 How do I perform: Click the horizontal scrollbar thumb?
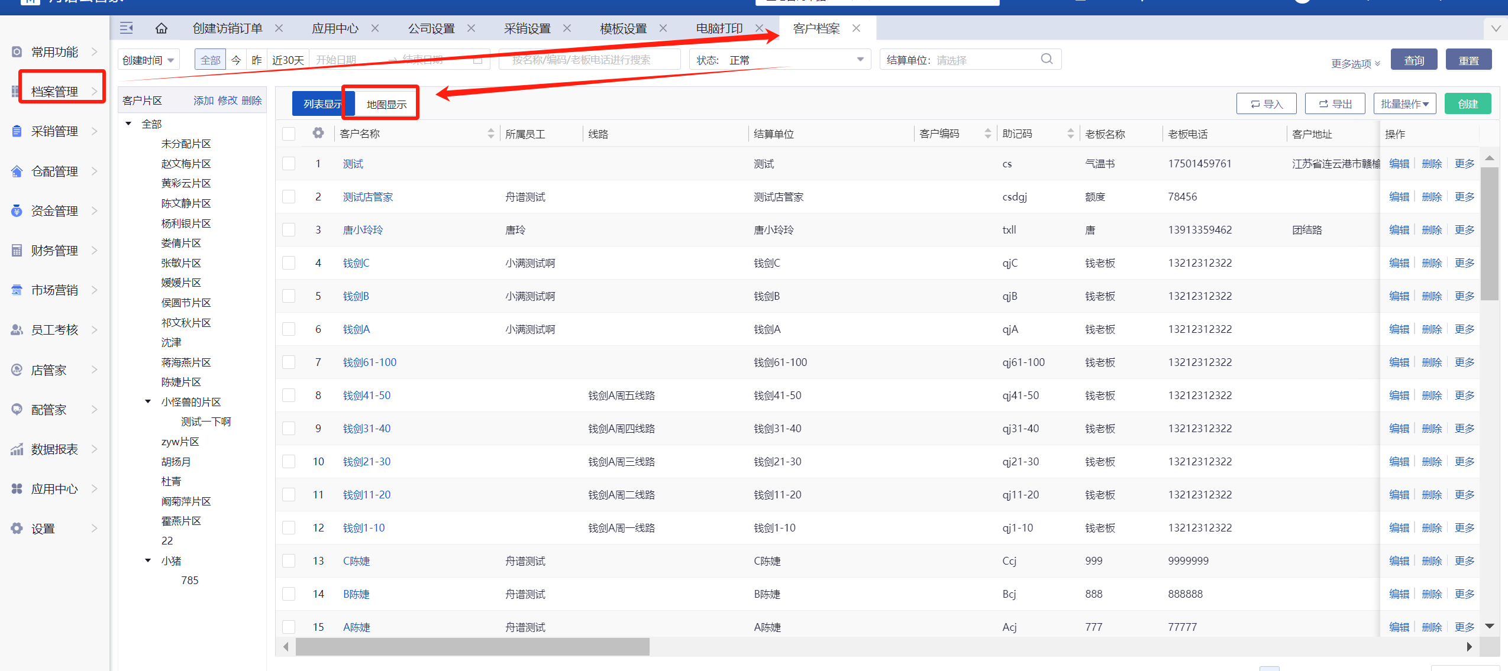tap(472, 647)
